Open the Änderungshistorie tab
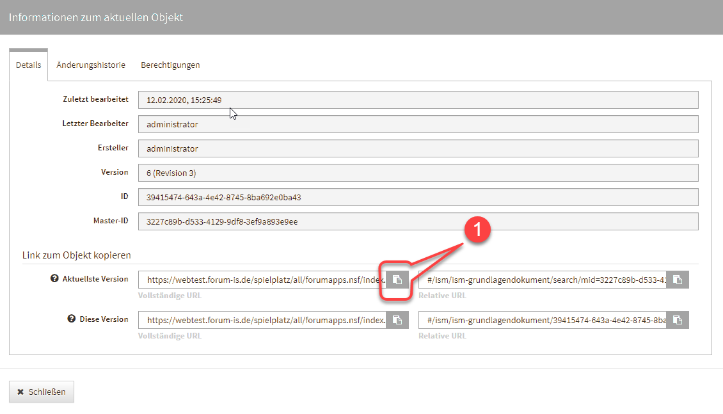Viewport: 723px width, 414px height. click(91, 65)
